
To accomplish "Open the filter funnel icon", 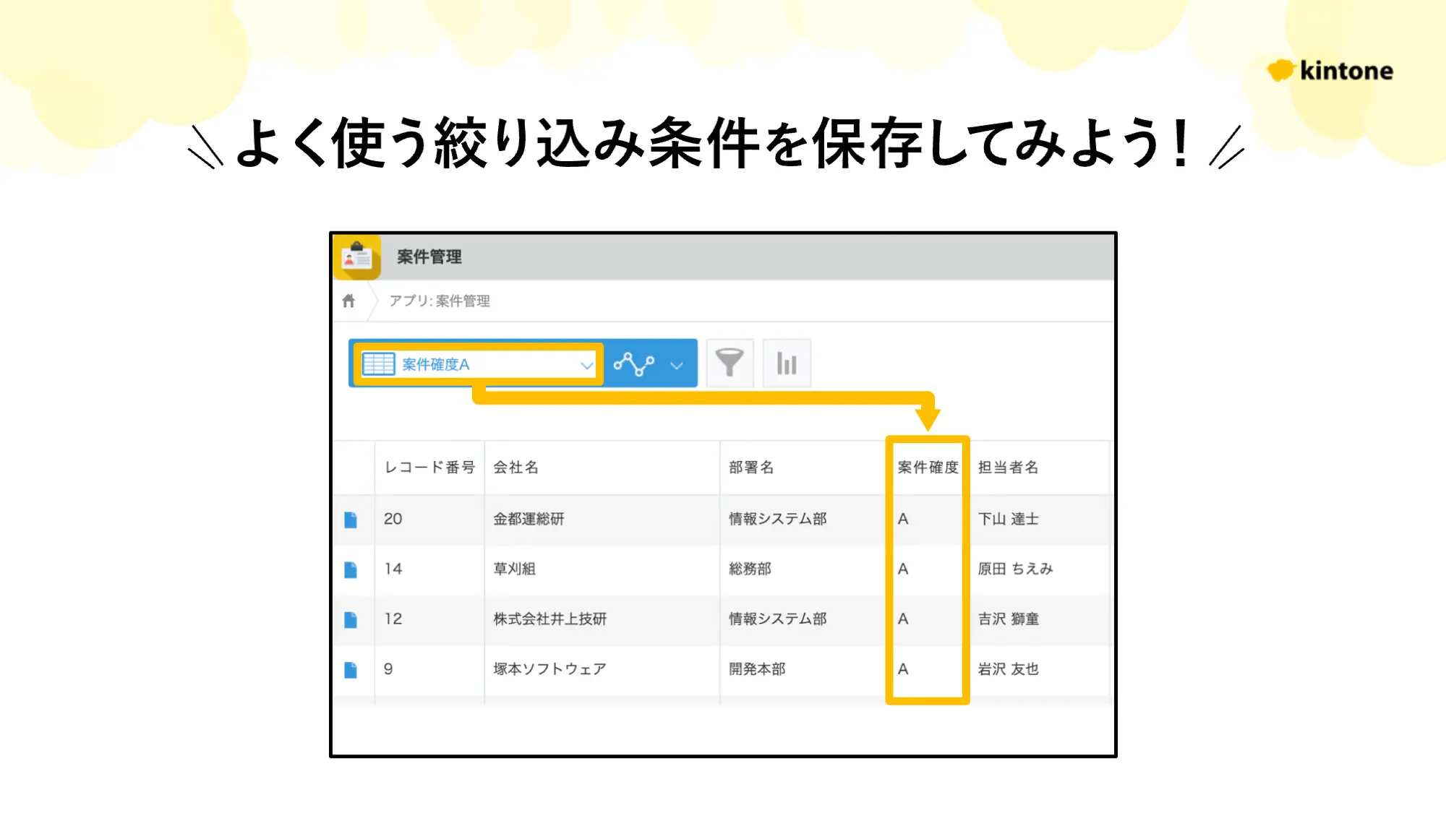I will click(x=729, y=363).
